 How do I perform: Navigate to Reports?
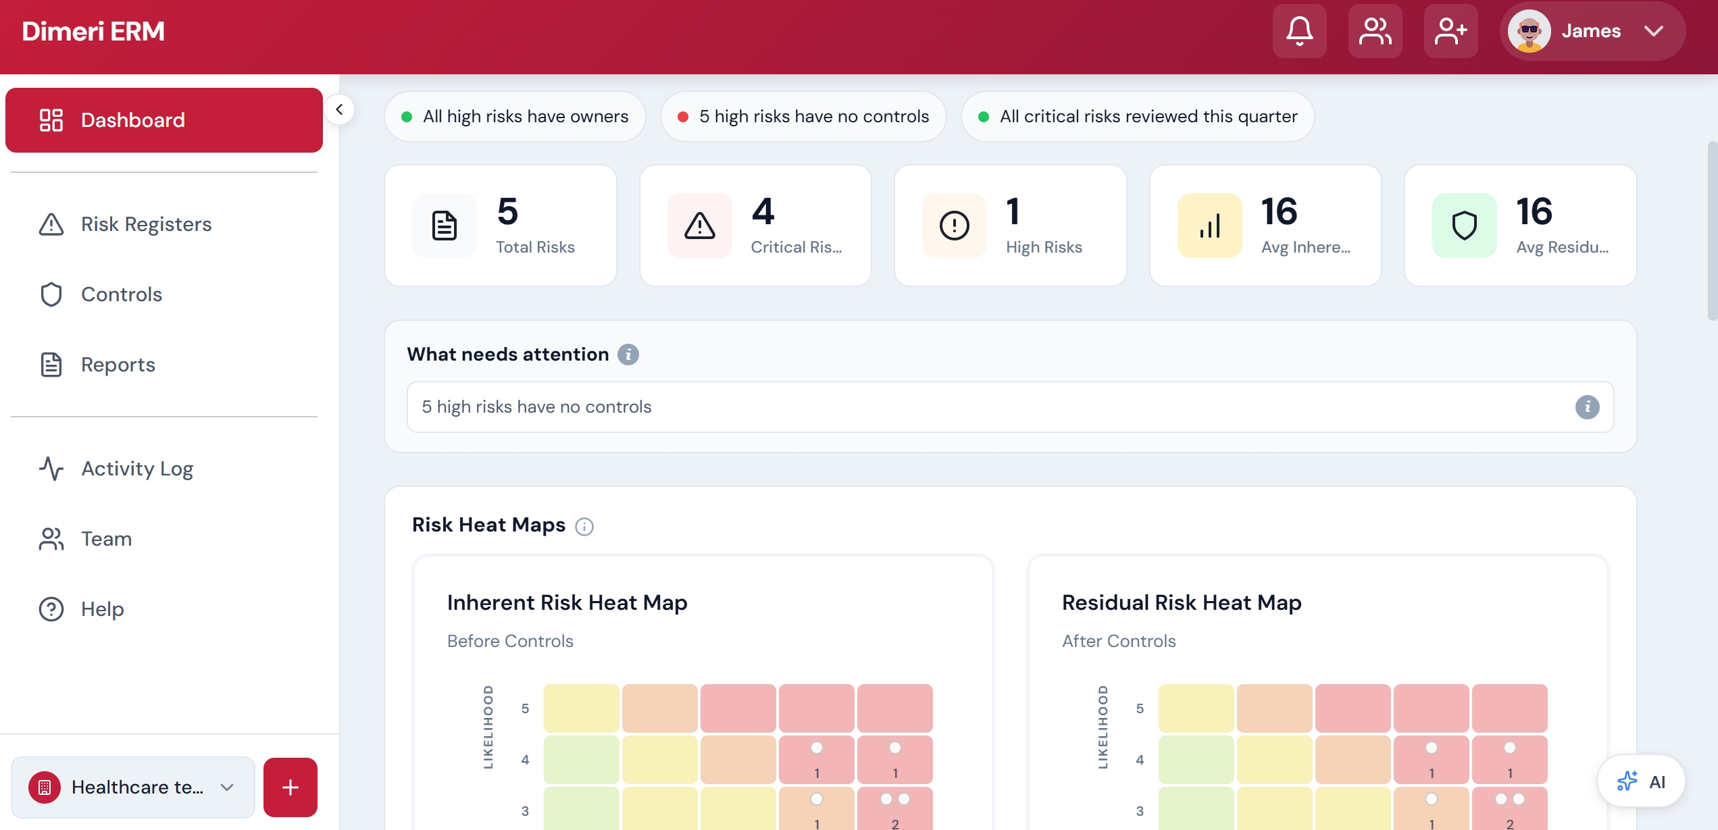click(x=118, y=365)
